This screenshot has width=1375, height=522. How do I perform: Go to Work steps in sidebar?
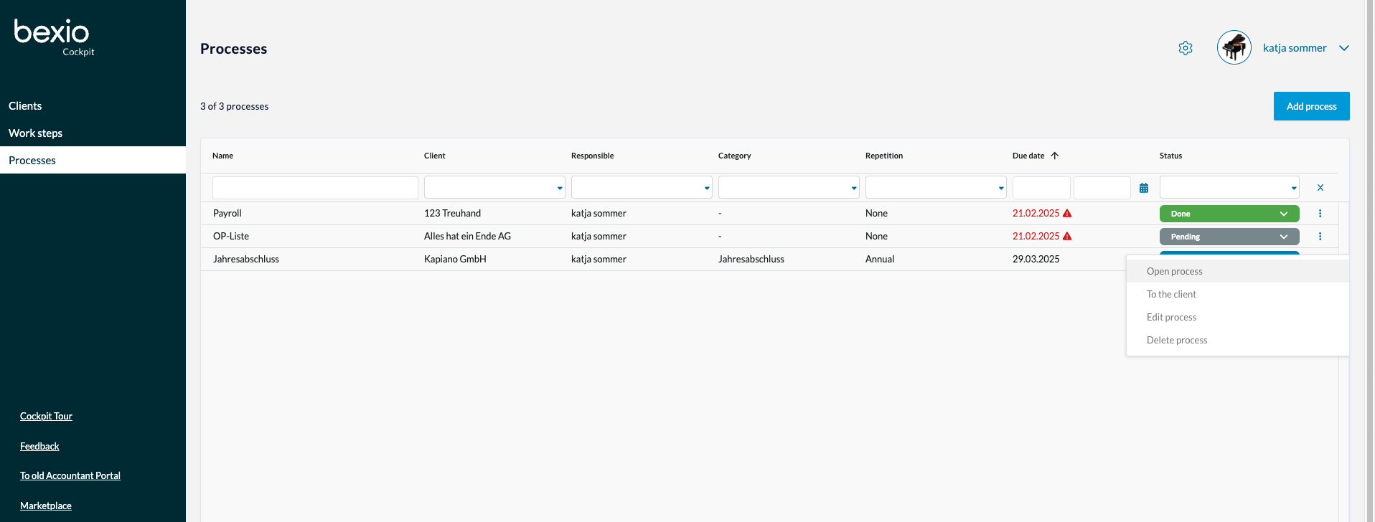click(35, 133)
